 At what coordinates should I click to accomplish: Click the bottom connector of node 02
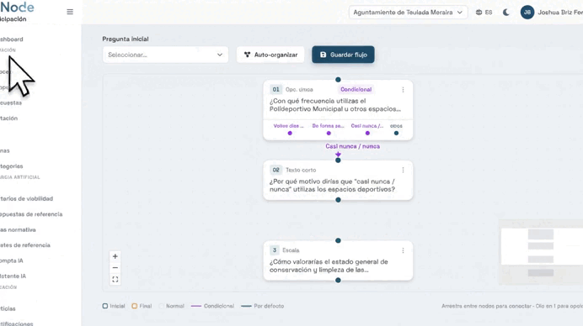pyautogui.click(x=338, y=200)
